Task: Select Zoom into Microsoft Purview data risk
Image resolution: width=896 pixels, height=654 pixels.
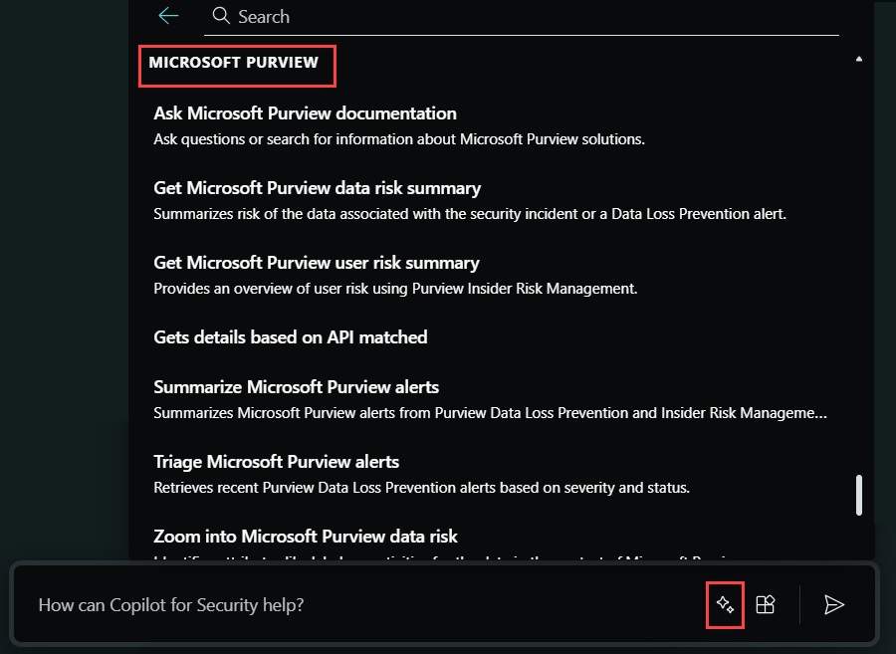Action: [306, 537]
